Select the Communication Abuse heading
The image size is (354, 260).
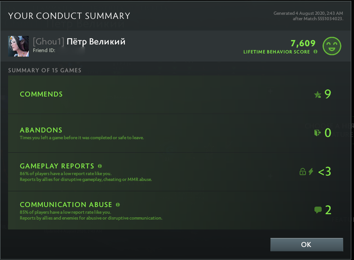[66, 204]
